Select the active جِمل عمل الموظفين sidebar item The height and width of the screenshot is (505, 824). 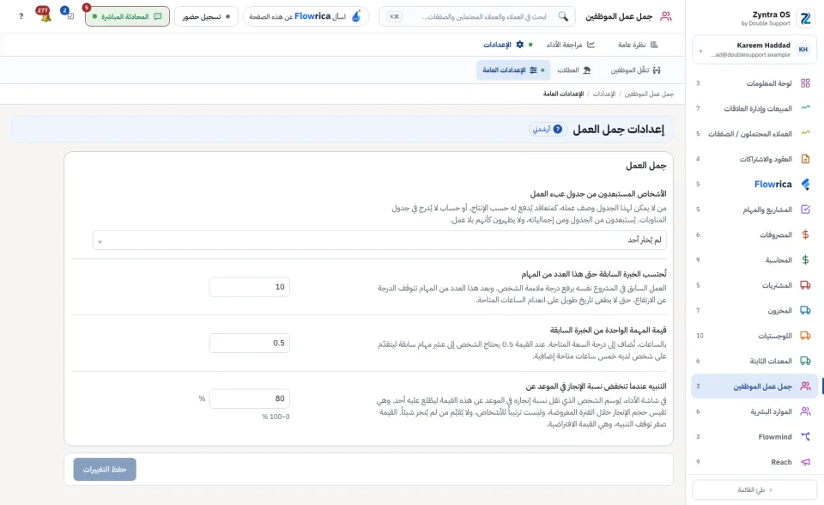[754, 386]
